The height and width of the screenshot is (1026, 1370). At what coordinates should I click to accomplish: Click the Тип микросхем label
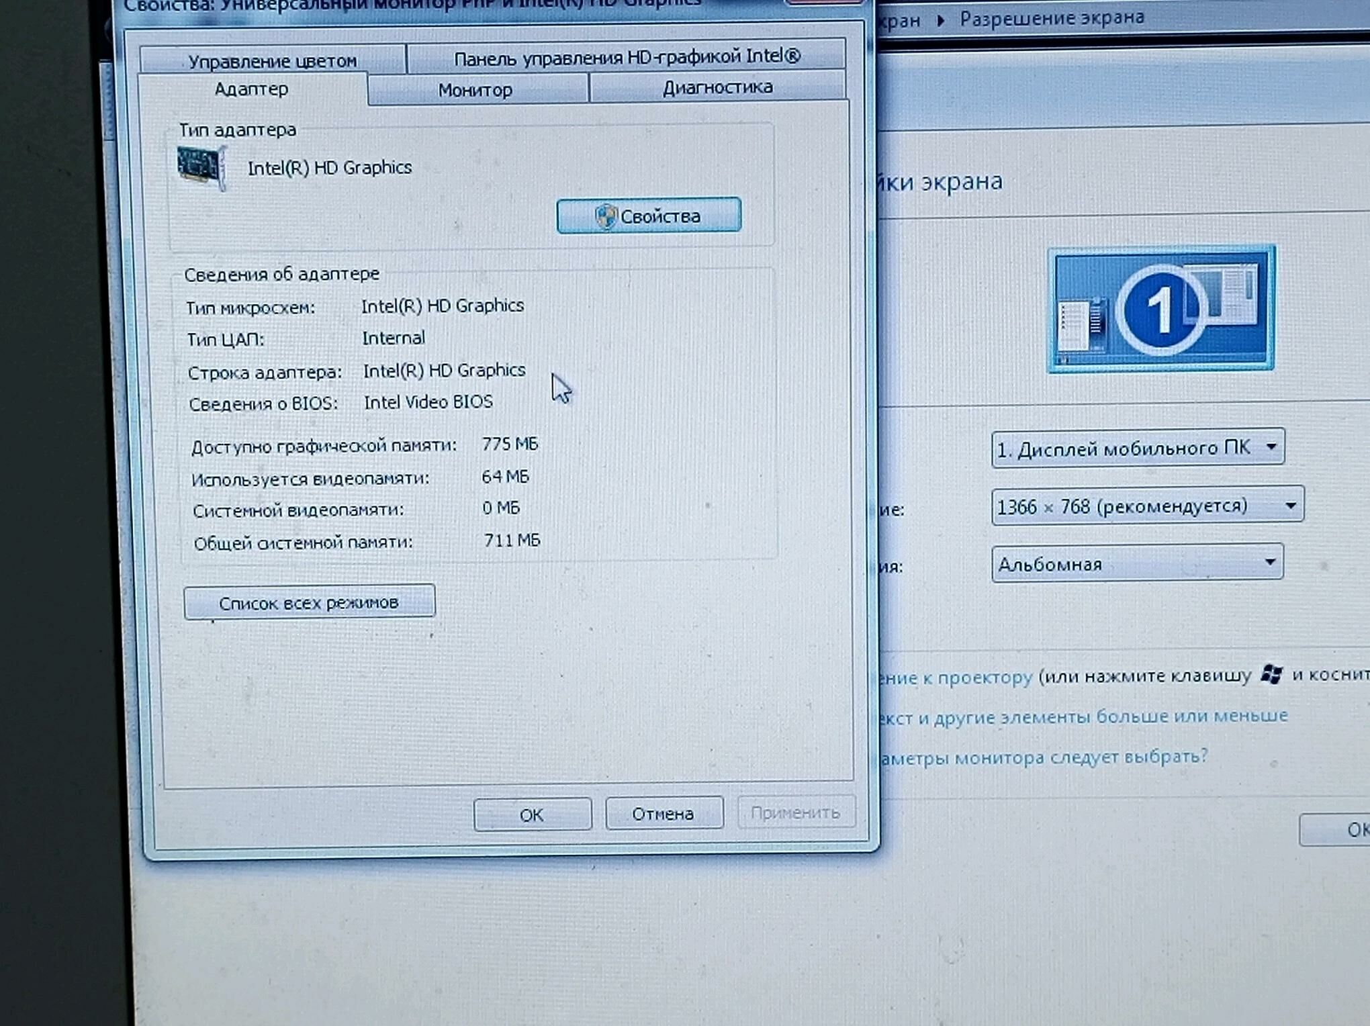click(x=250, y=308)
